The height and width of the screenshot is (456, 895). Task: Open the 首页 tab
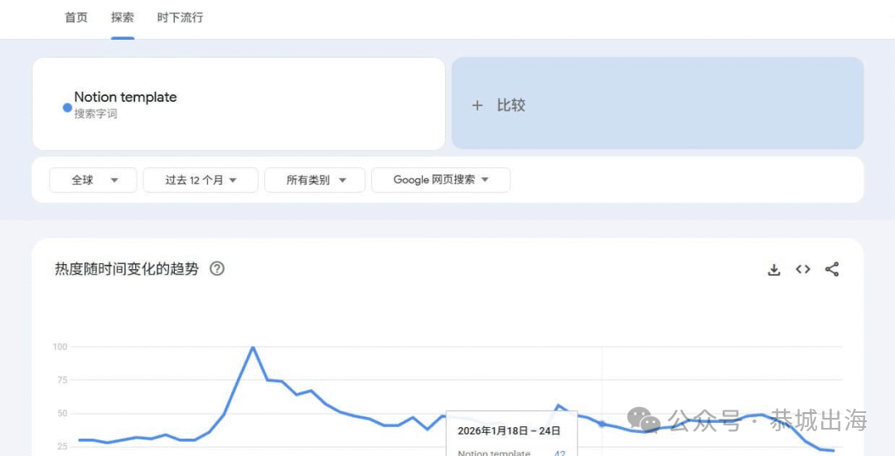click(76, 17)
